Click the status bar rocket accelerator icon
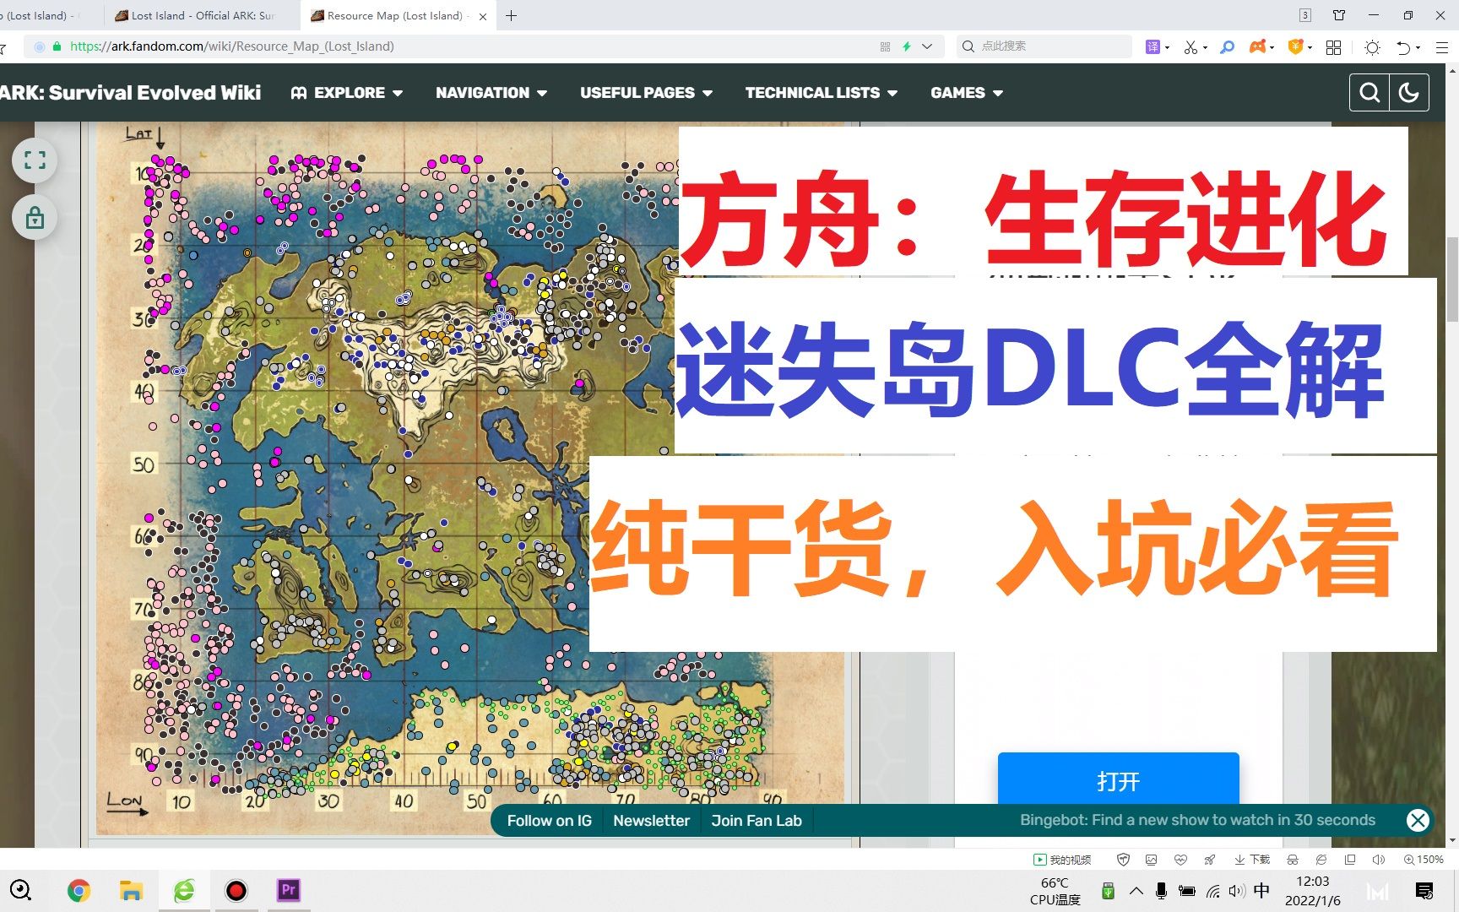Viewport: 1459px width, 912px height. coord(1209,860)
